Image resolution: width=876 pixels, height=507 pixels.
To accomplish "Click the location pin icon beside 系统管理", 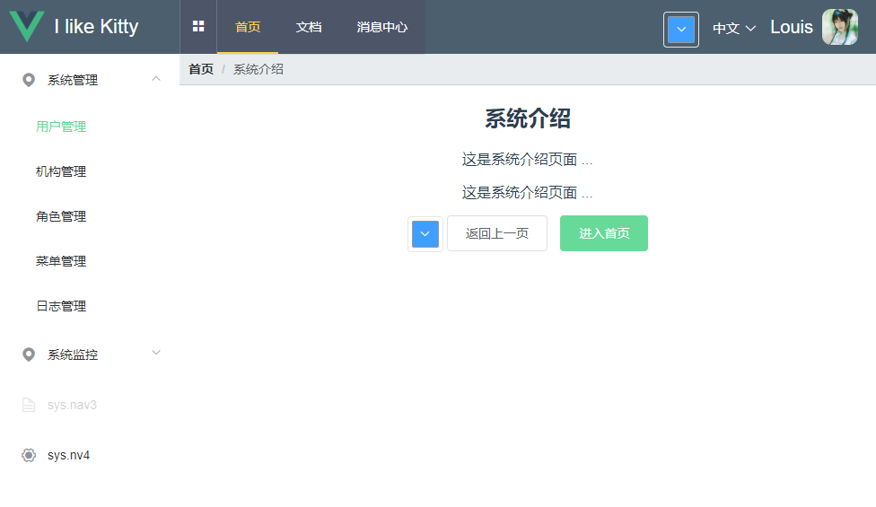I will pos(29,80).
